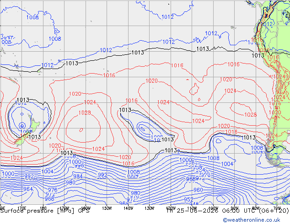Click the '1028' label in high east of New Zealand
Viewport: 290px width, 224px height.
(85, 112)
